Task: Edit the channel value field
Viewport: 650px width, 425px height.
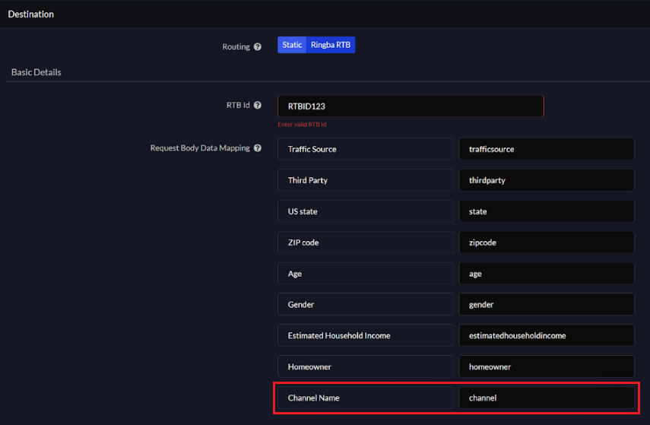Action: [547, 398]
